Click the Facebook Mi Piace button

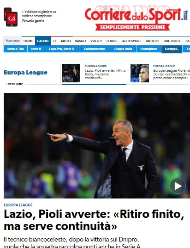point(12,41)
